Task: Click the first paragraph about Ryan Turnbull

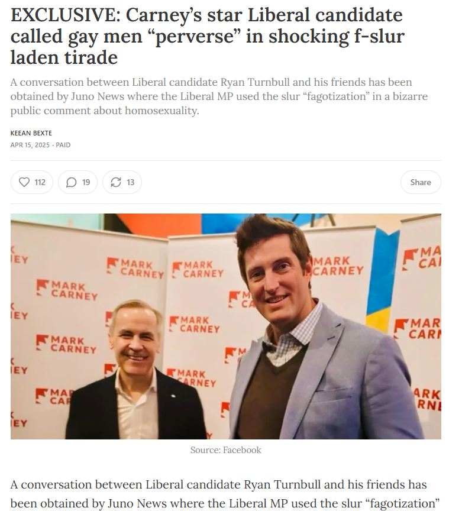Action: [x=225, y=493]
